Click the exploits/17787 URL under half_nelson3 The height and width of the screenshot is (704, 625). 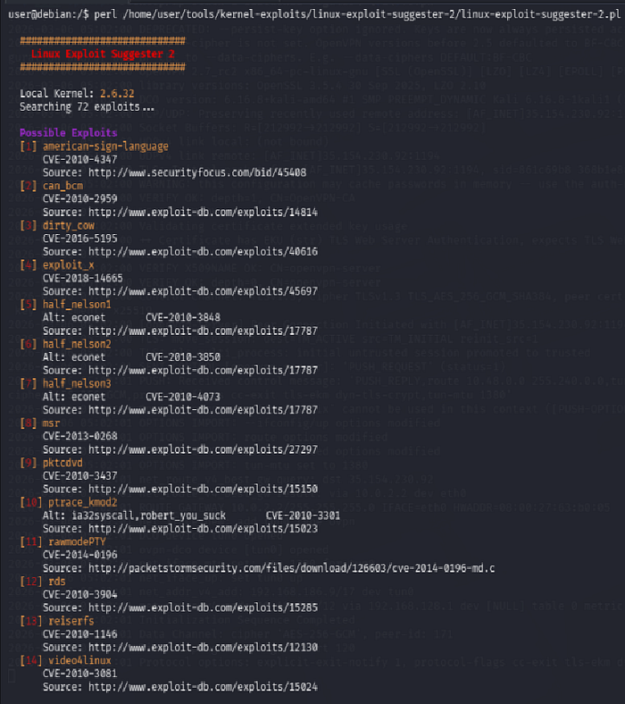tap(203, 409)
